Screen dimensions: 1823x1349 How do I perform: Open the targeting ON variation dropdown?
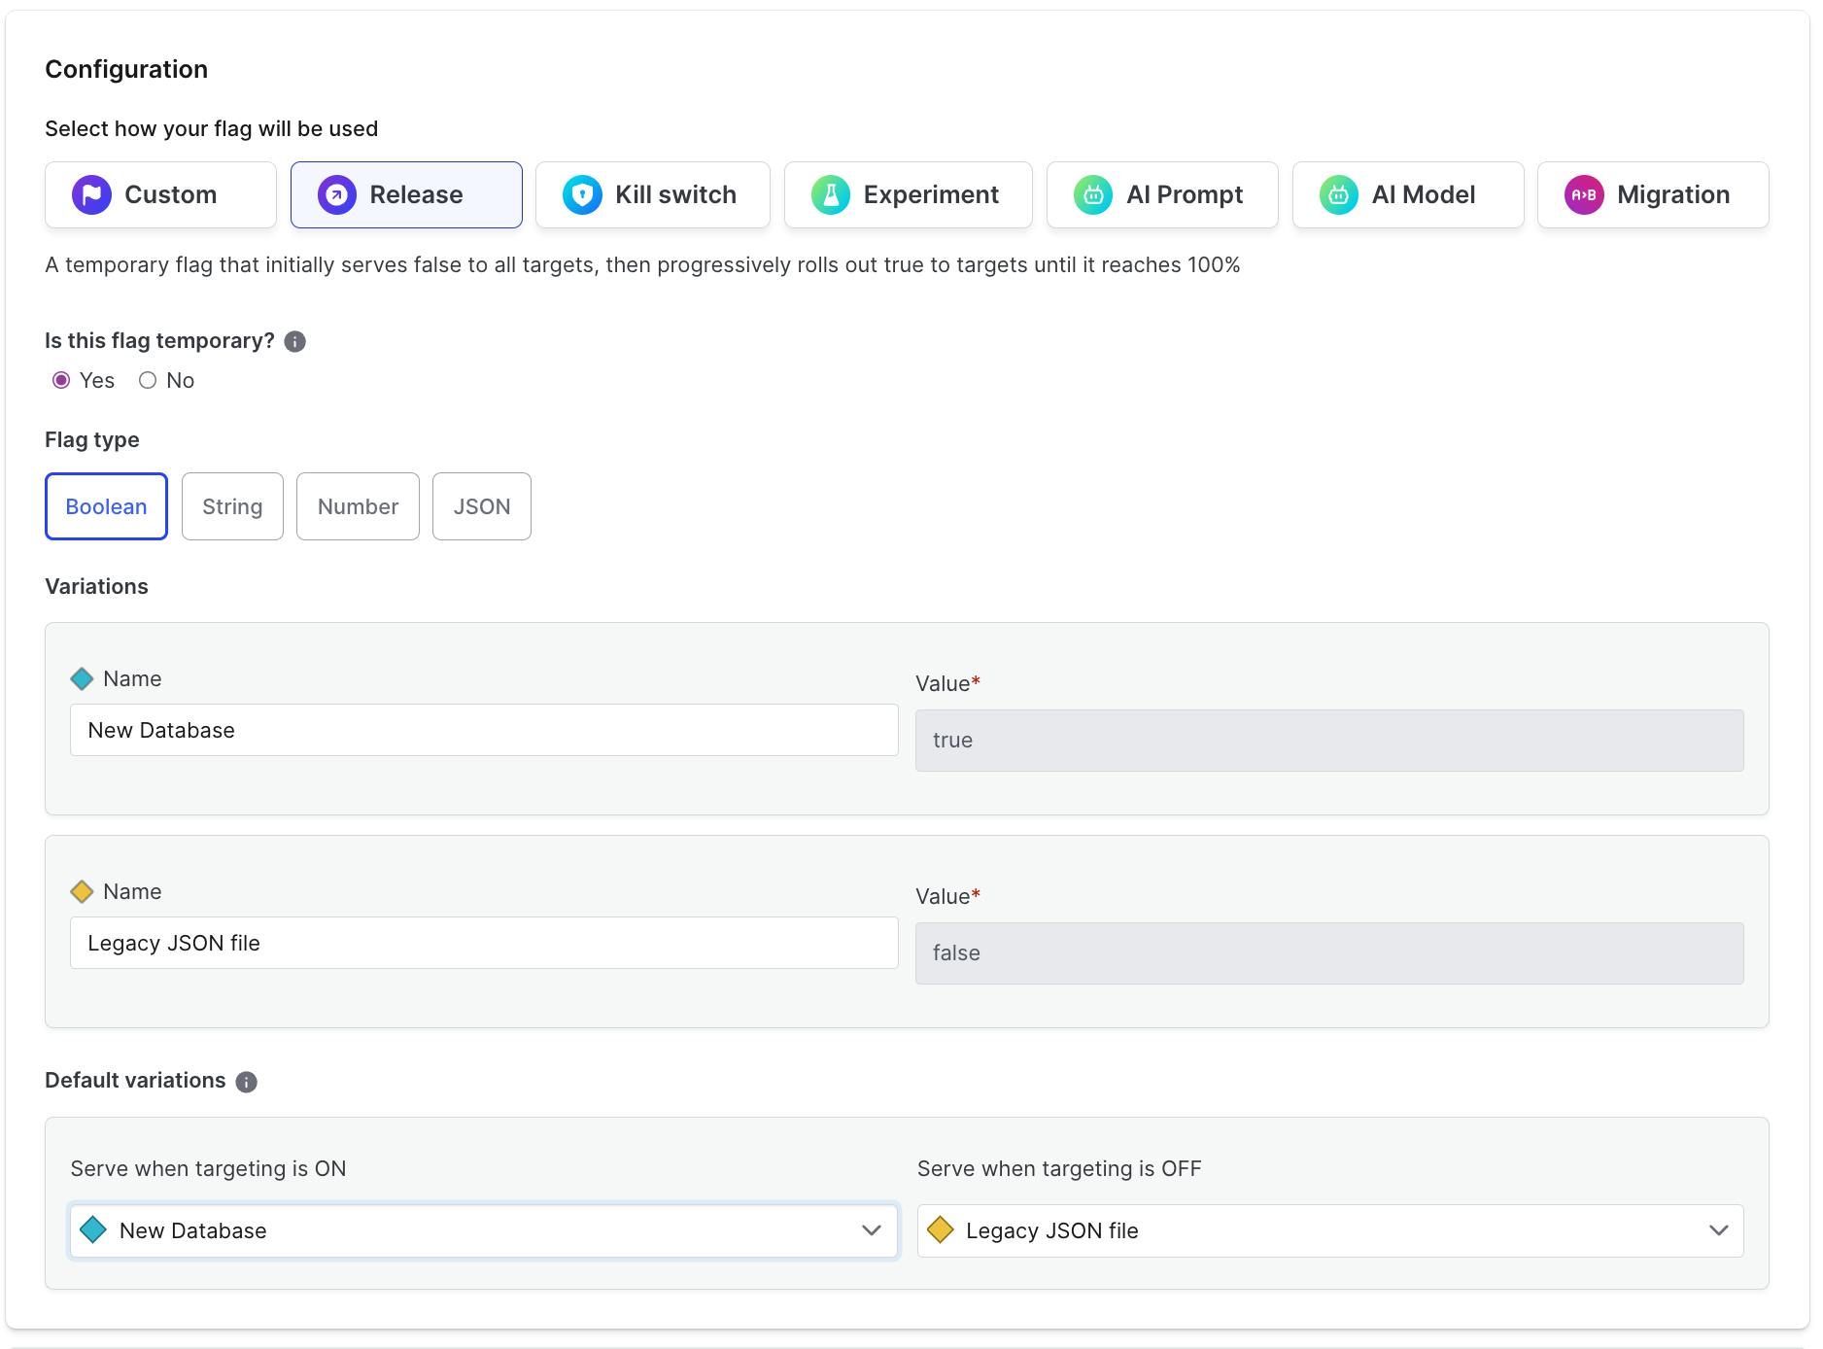click(x=483, y=1230)
